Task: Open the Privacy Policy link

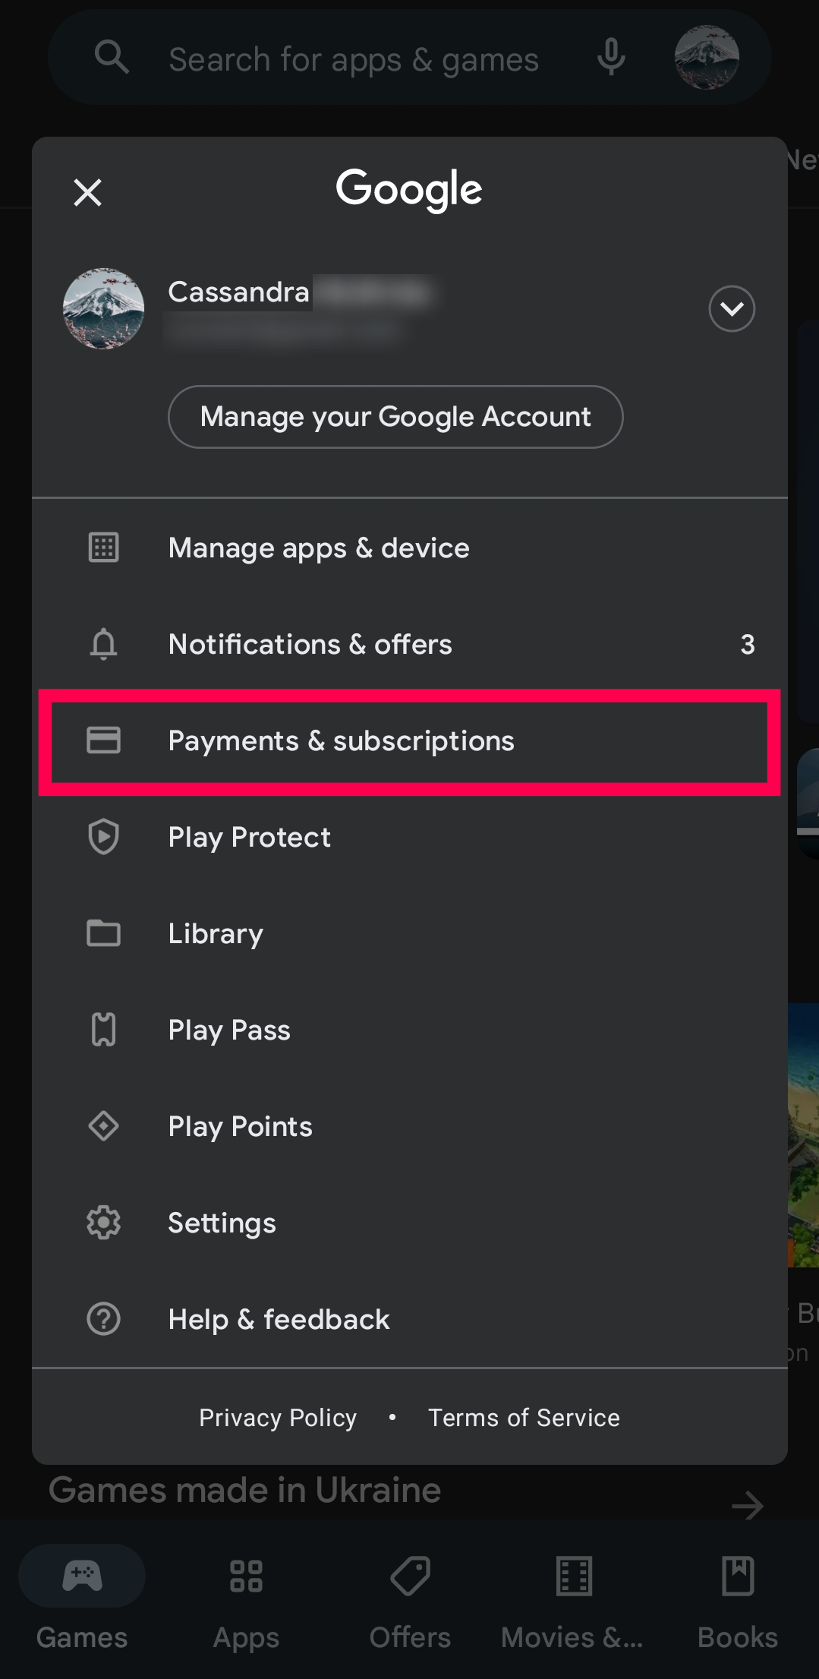Action: pyautogui.click(x=278, y=1417)
